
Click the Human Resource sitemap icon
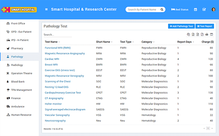click(x=8, y=115)
